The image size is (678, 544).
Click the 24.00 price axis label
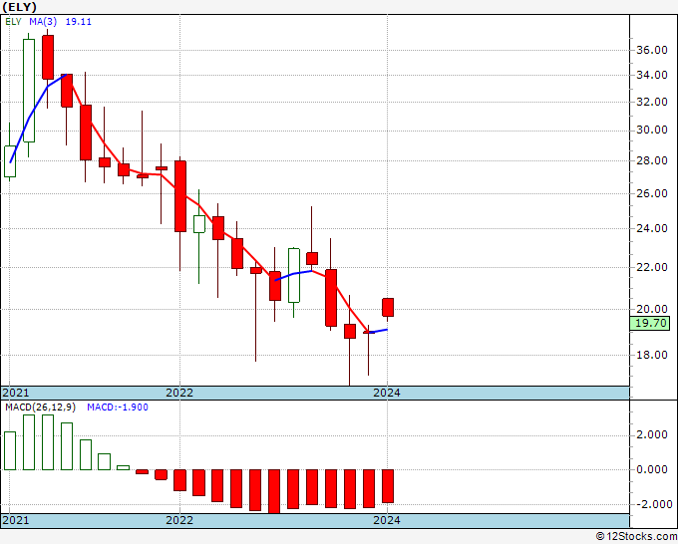[x=652, y=228]
